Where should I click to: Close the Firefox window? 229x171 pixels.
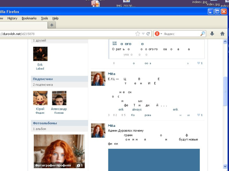224,12
